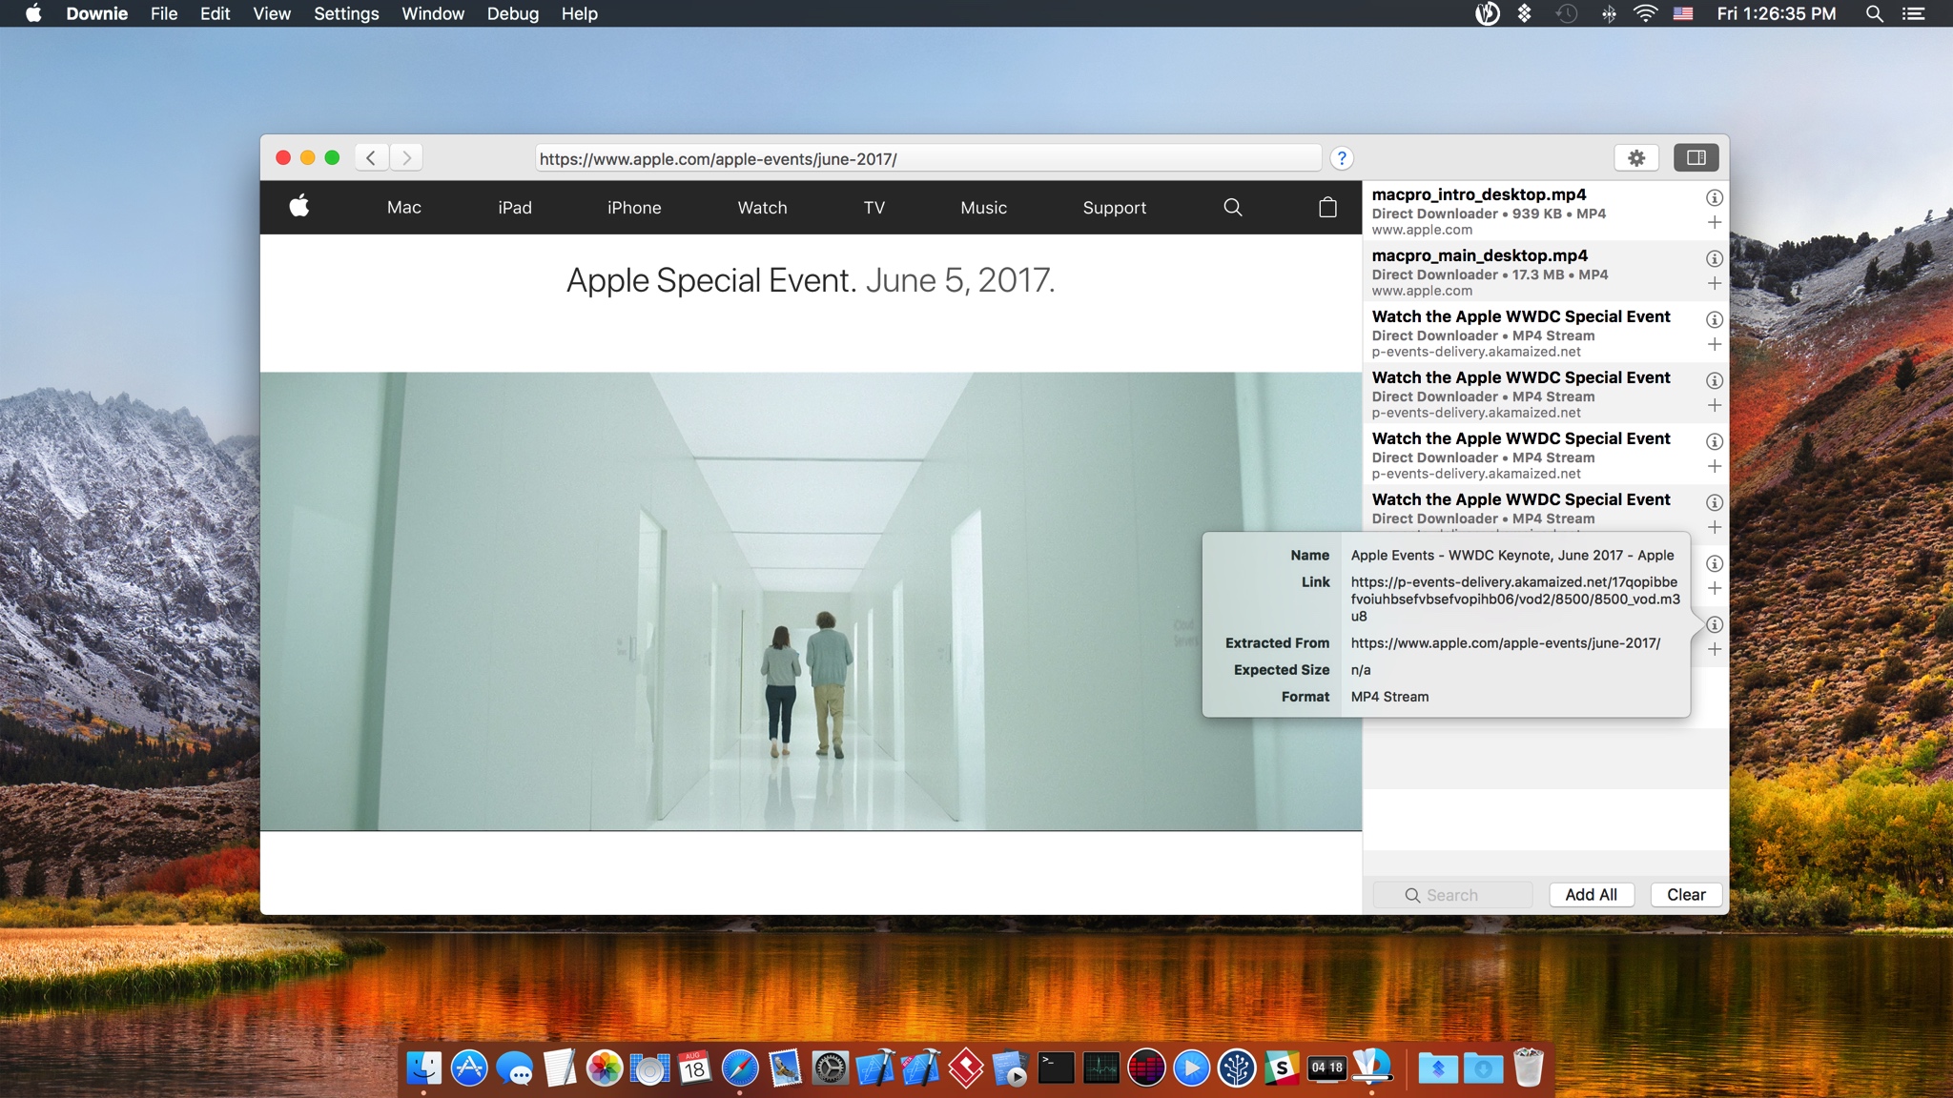Image resolution: width=1953 pixels, height=1098 pixels.
Task: Click the Extracted From URL in popover
Action: point(1505,642)
